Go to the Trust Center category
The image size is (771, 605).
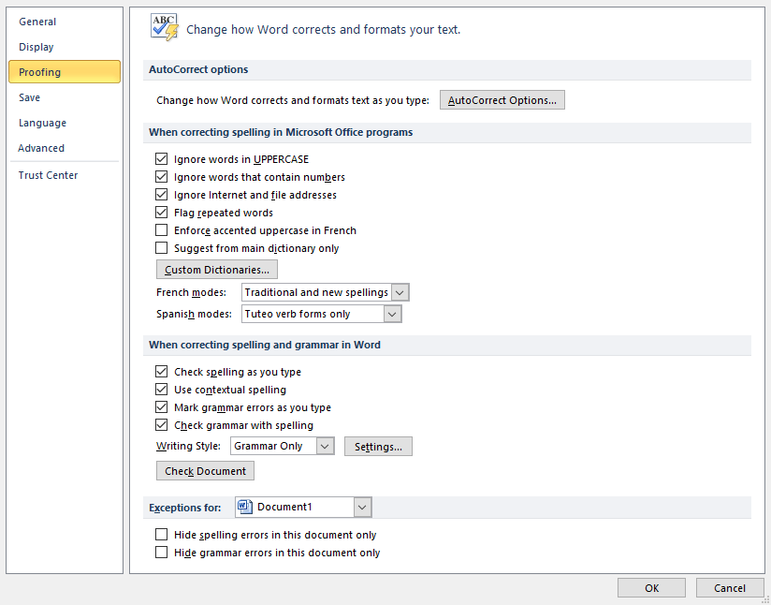48,175
